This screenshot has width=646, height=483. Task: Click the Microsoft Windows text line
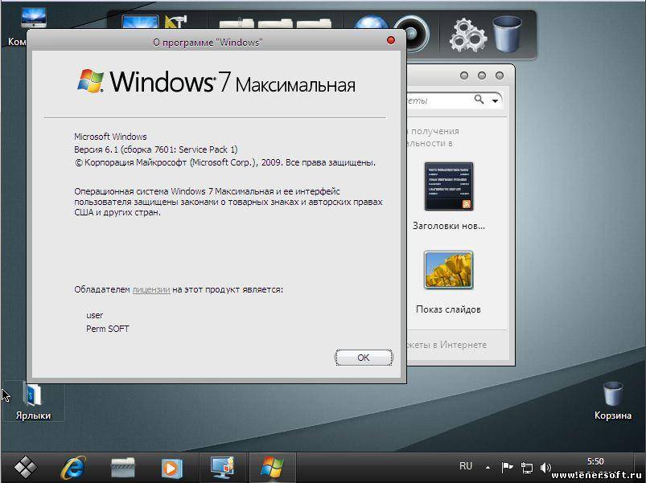[x=110, y=137]
